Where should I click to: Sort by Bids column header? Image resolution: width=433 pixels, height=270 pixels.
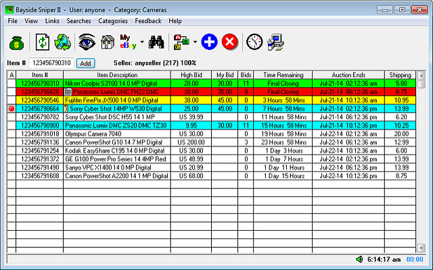246,75
